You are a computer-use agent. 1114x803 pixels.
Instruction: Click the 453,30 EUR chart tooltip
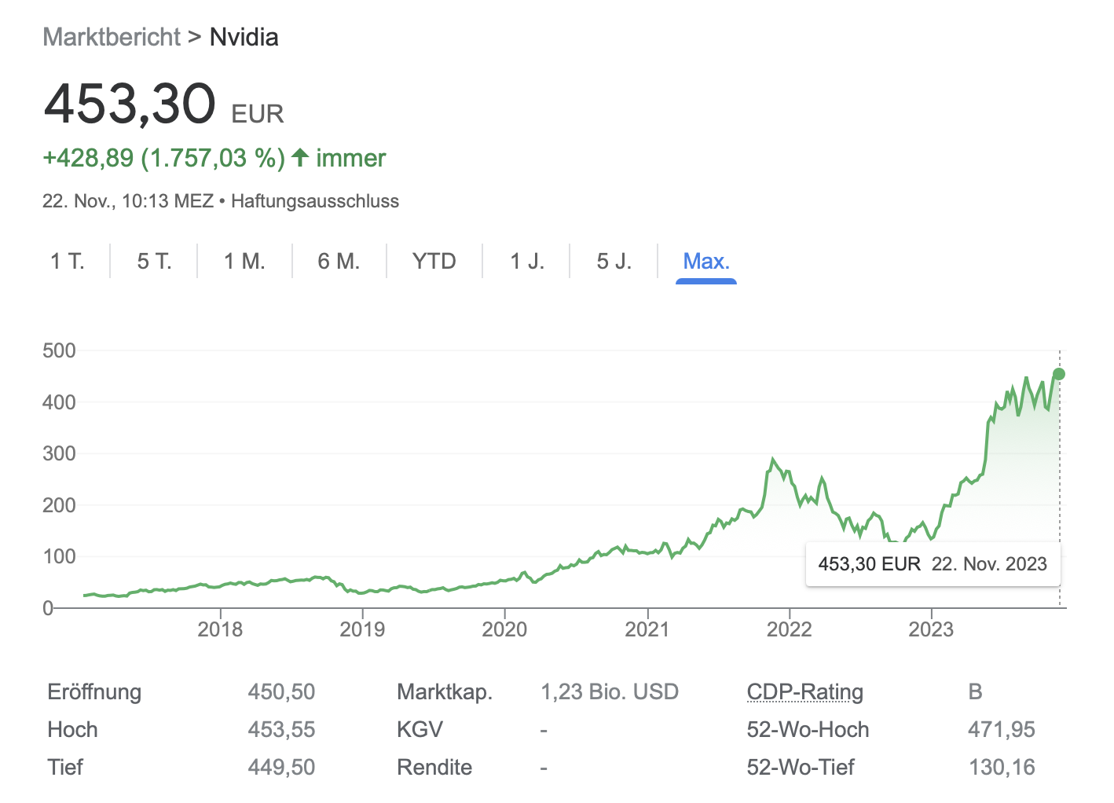click(933, 563)
